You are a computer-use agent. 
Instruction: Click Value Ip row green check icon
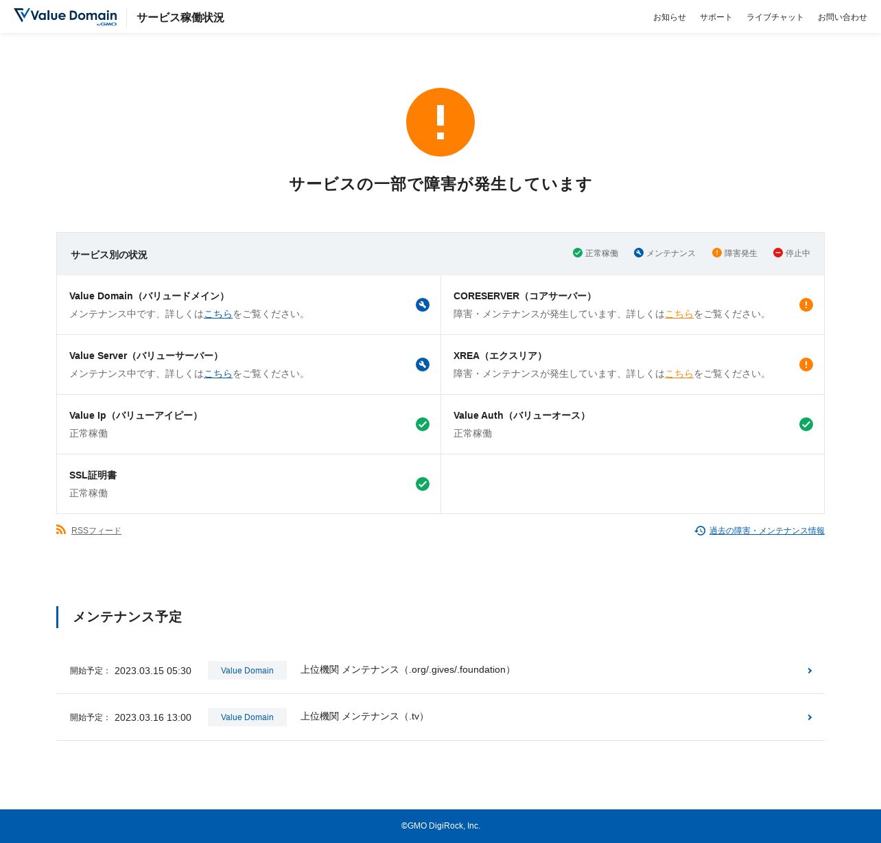(423, 424)
